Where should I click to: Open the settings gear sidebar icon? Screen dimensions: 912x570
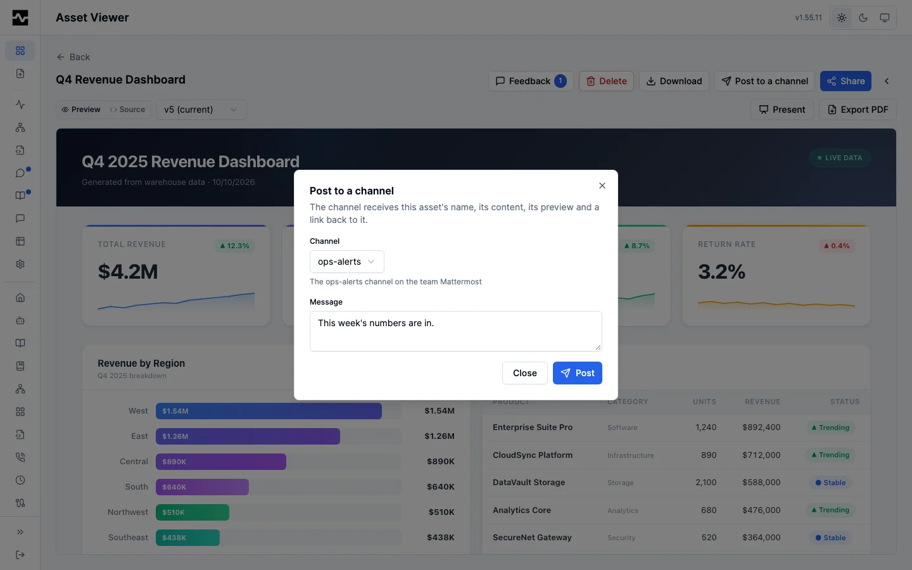point(20,264)
